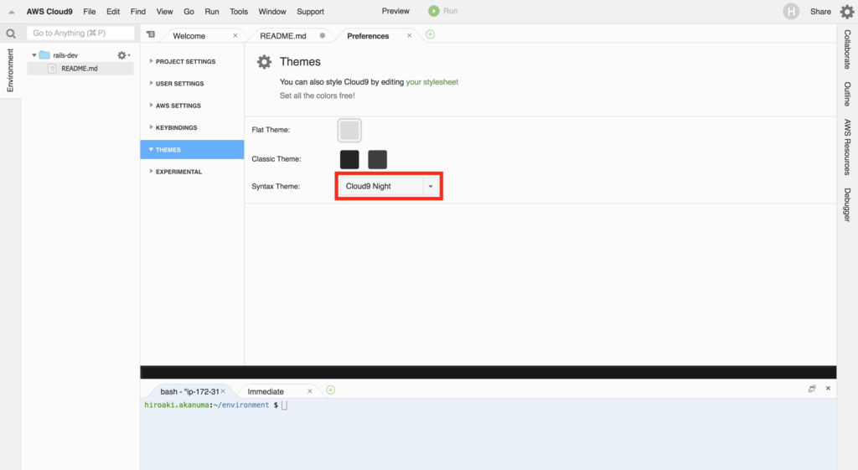The image size is (858, 470).
Task: Click the terminal prompt input area
Action: pos(285,405)
